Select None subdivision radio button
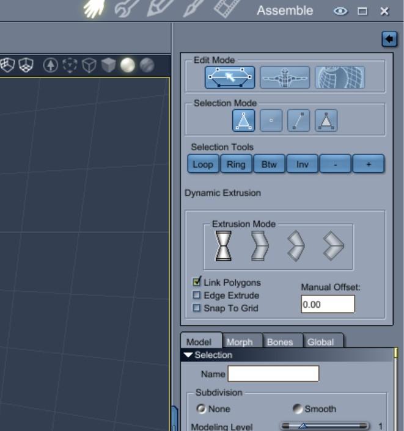The width and height of the screenshot is (404, 431). pos(201,409)
